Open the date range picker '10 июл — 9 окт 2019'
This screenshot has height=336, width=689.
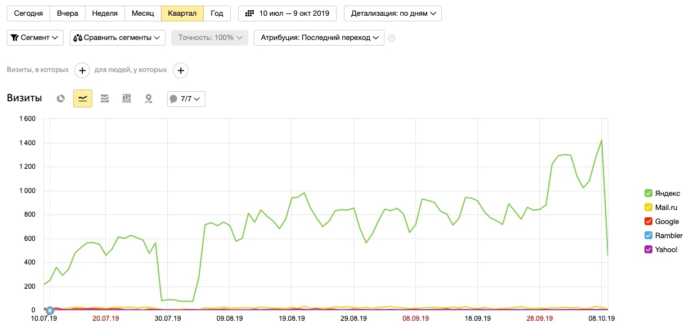[288, 14]
